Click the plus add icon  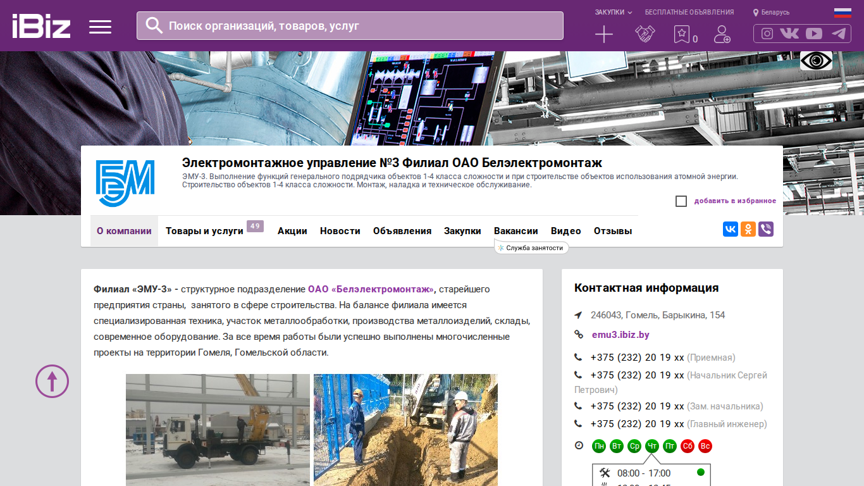(604, 34)
